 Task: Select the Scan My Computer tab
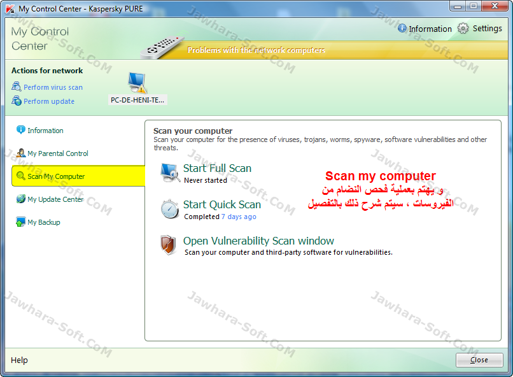(x=78, y=176)
